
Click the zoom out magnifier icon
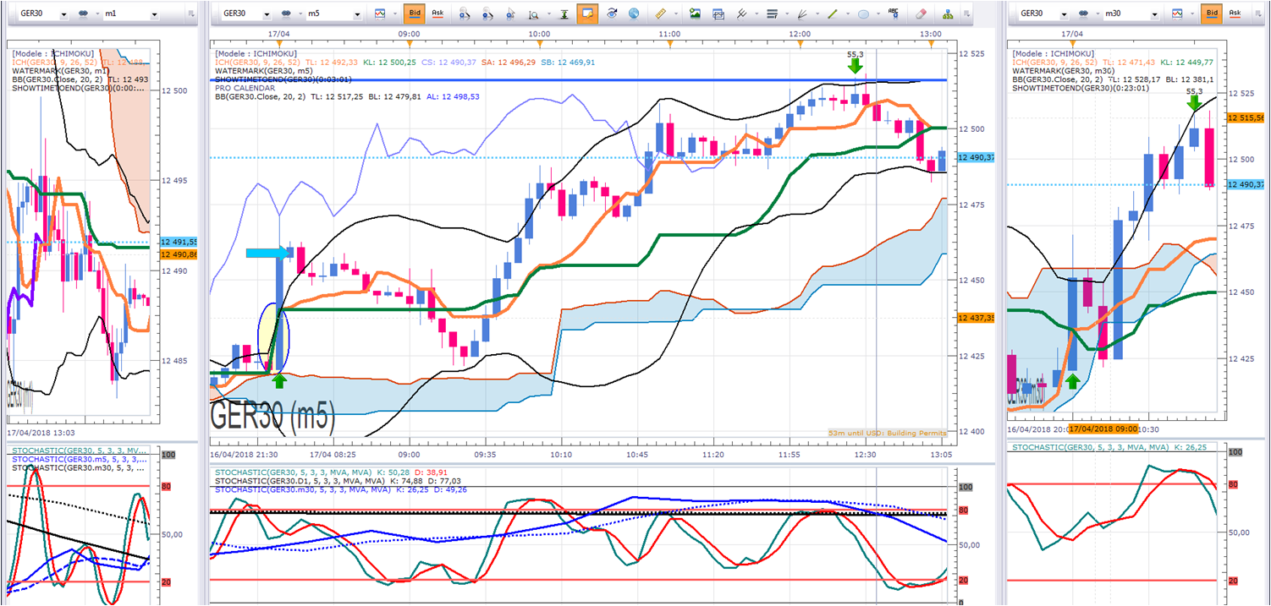point(488,14)
